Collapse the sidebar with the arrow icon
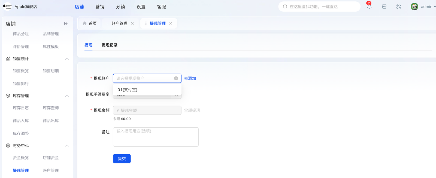Viewport: 436px width, 178px height. pos(66,24)
